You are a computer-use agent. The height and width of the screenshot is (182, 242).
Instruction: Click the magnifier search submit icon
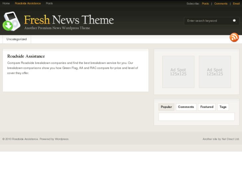click(234, 21)
